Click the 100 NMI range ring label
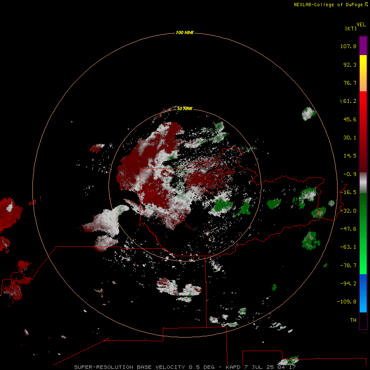Image resolution: width=370 pixels, height=370 pixels. click(185, 32)
